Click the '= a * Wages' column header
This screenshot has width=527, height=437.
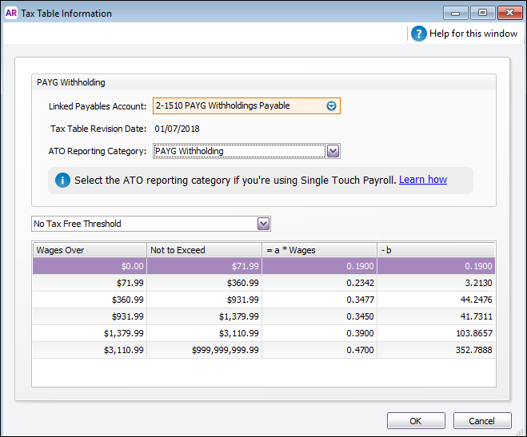point(319,250)
